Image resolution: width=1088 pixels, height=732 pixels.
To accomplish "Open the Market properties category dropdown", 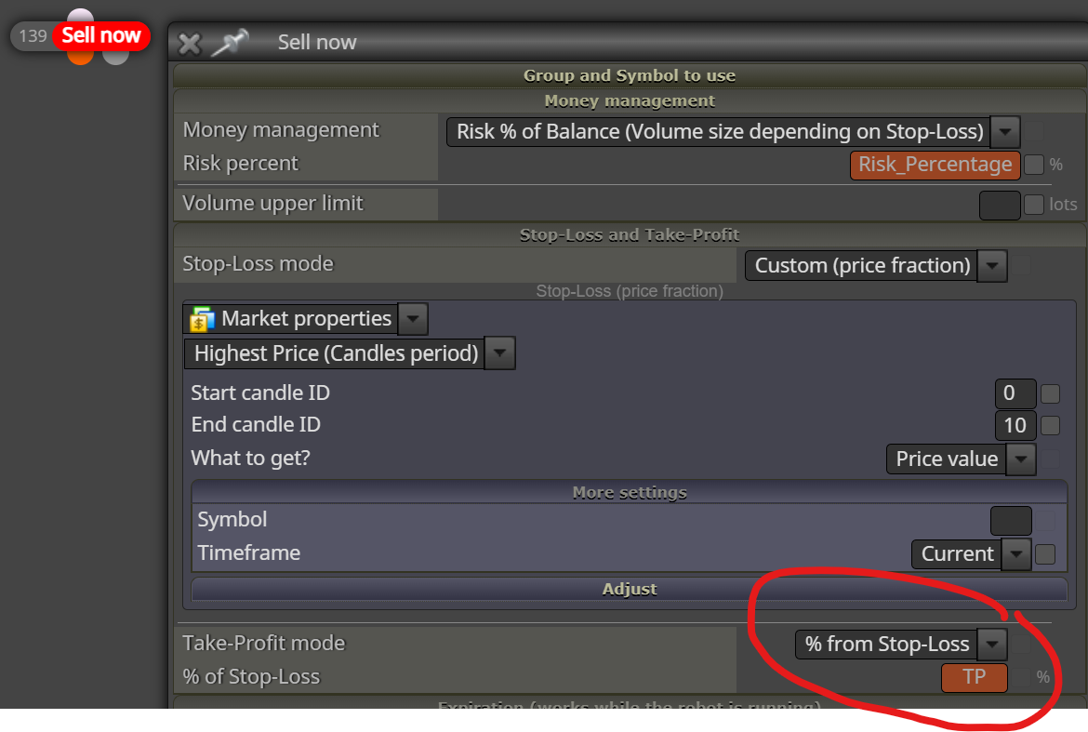I will point(305,319).
